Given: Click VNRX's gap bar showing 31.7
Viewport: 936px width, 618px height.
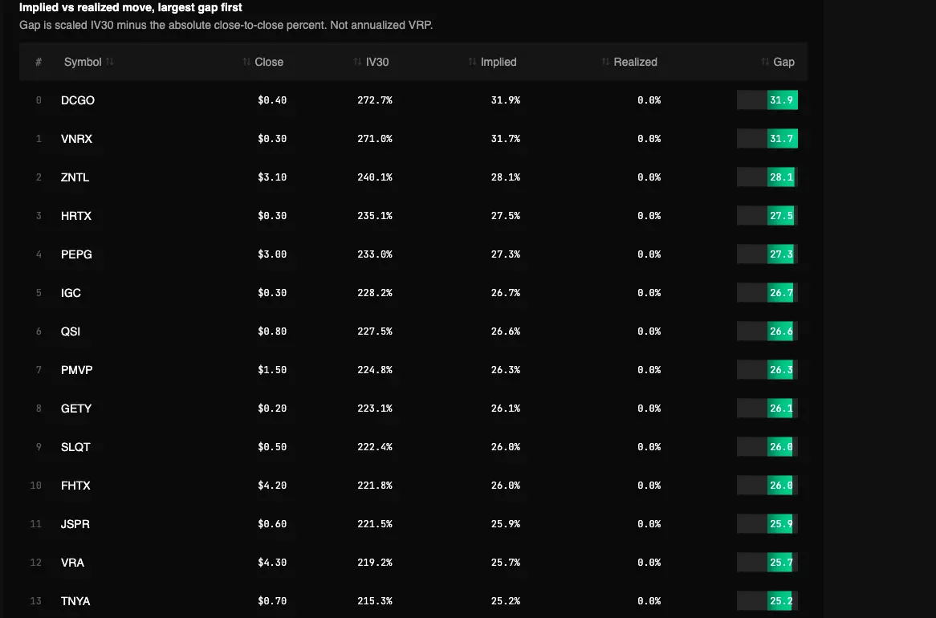Looking at the screenshot, I should 767,139.
